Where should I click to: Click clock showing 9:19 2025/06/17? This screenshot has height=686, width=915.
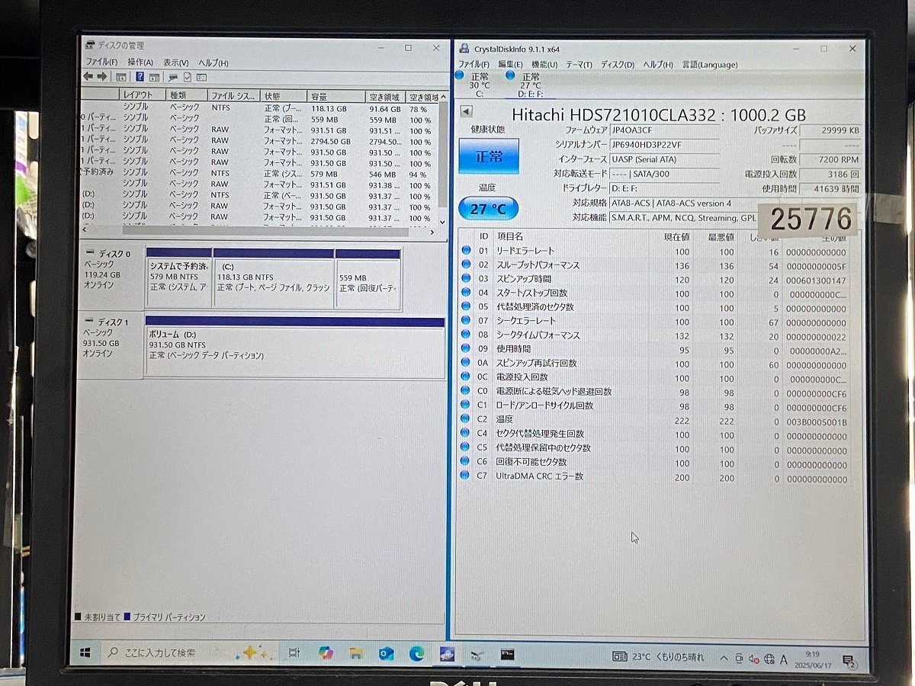point(811,659)
